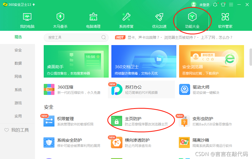This screenshot has width=252, height=159.
Task: Click text 拦截BadUSB设备恶意操作
Action: click(212, 124)
